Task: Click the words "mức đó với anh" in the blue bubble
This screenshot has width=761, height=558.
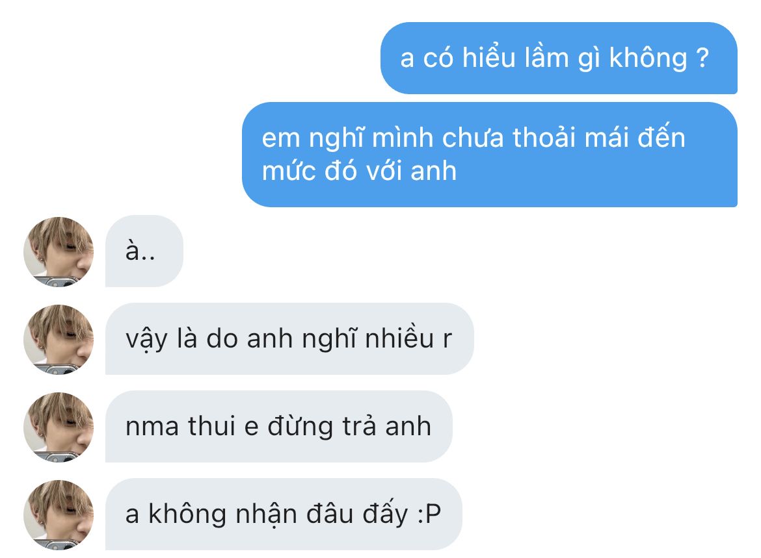Action: 359,171
